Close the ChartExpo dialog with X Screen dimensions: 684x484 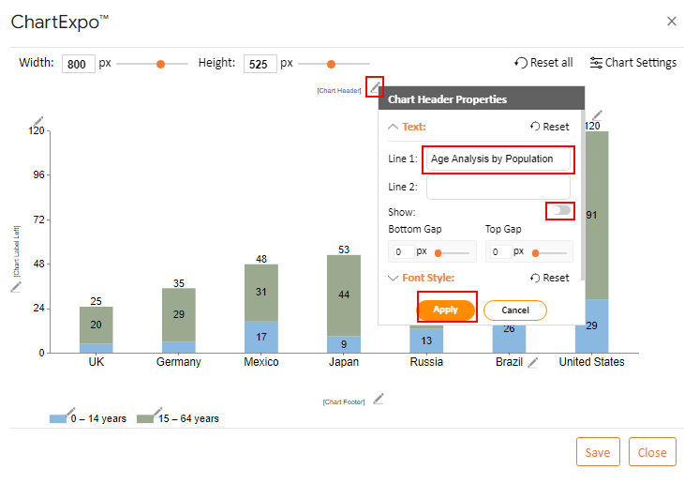coord(671,21)
